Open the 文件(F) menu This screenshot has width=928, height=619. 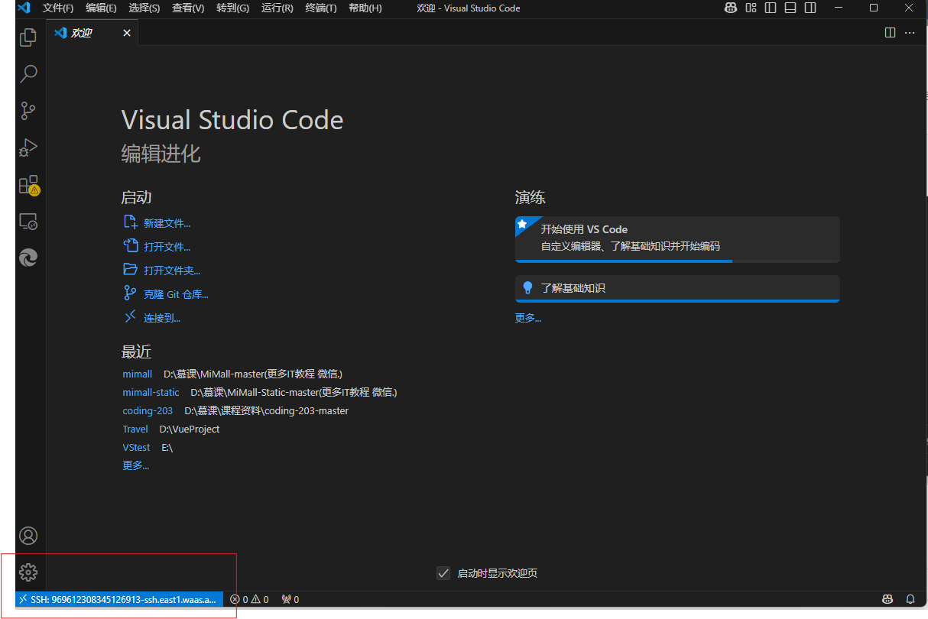[x=58, y=8]
